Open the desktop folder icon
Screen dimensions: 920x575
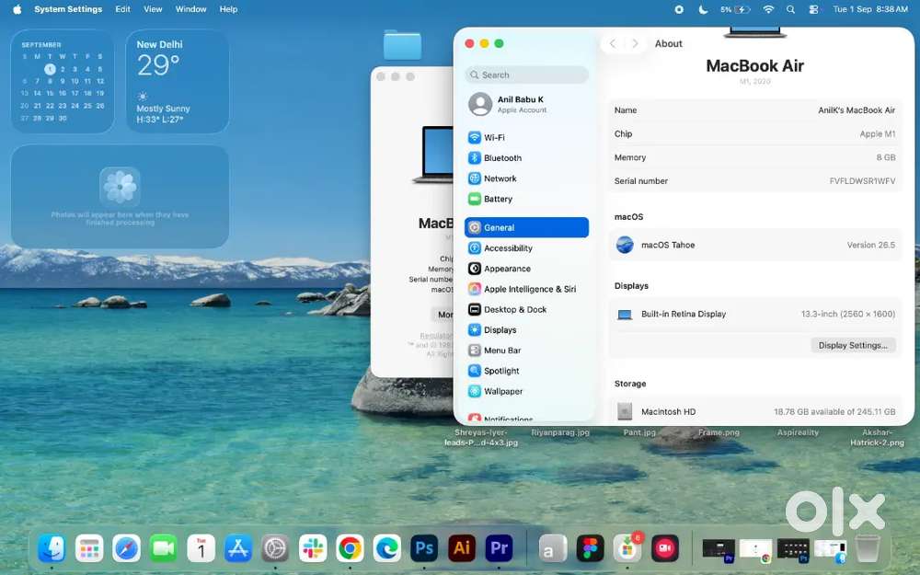[x=403, y=44]
